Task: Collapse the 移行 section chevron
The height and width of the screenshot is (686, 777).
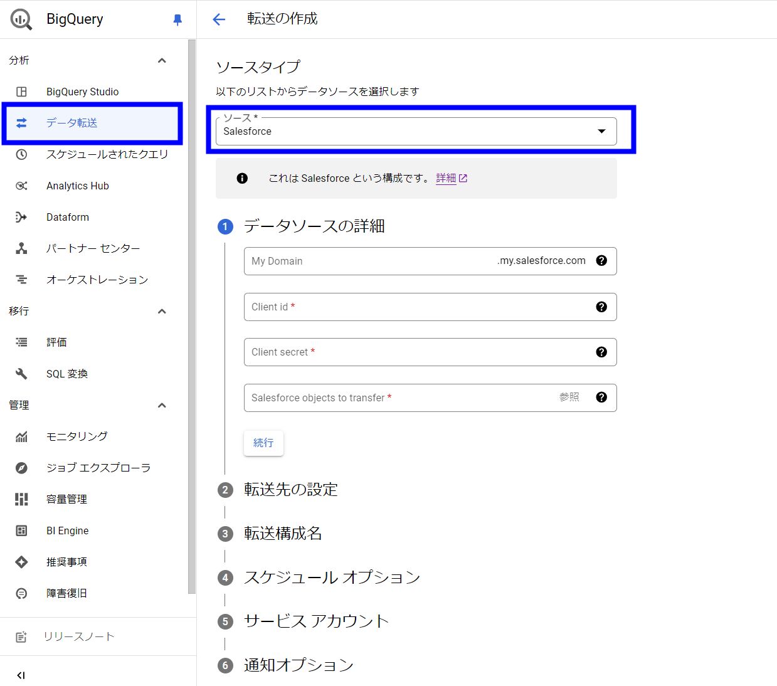Action: point(162,312)
